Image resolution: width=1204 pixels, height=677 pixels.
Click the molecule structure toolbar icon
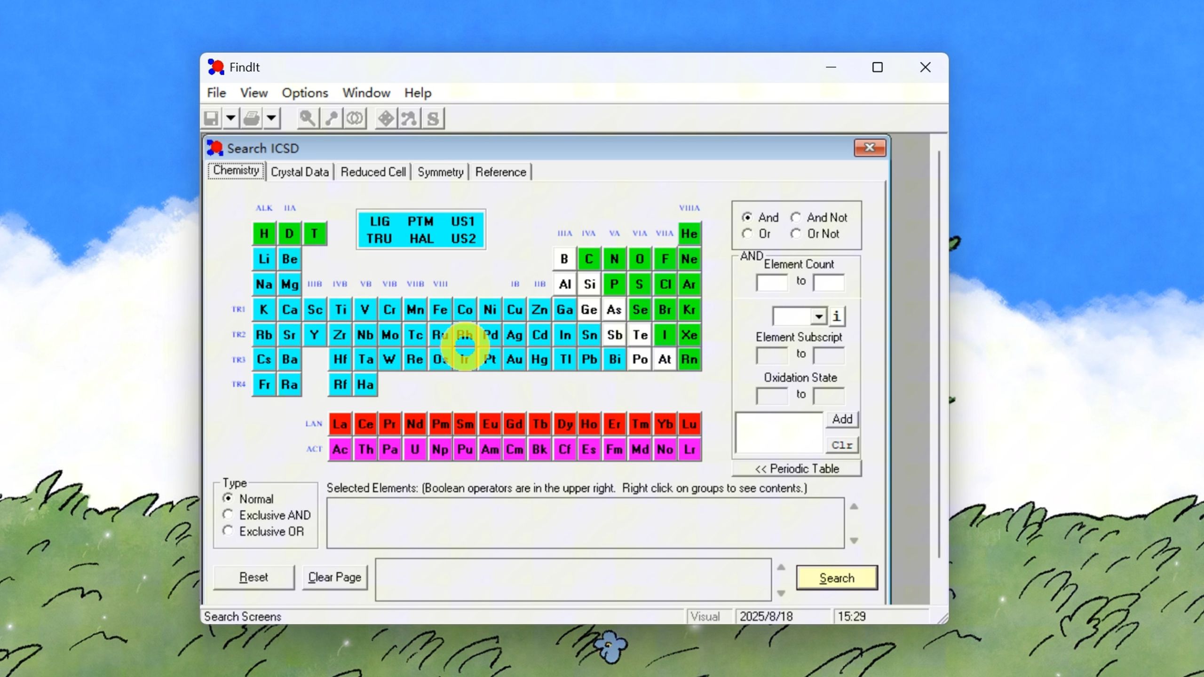[409, 118]
